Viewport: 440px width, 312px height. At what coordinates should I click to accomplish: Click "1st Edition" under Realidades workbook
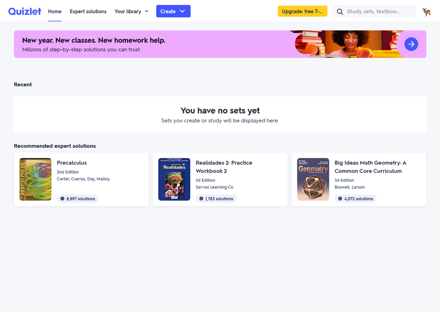[x=205, y=180]
